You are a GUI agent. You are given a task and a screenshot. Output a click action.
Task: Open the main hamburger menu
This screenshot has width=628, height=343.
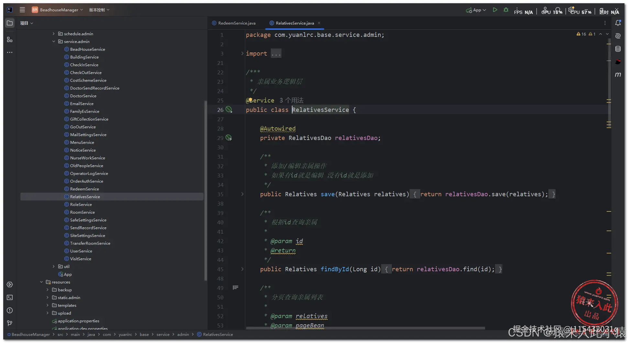22,10
